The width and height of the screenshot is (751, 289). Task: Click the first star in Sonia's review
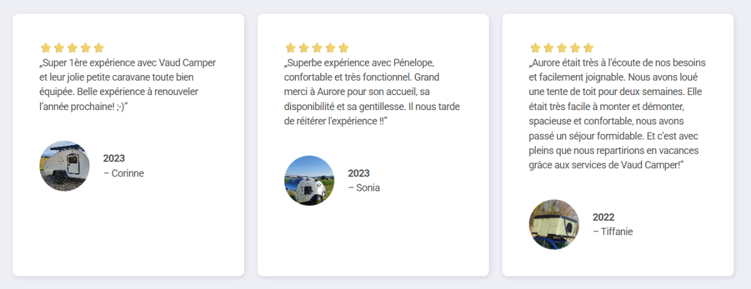290,48
